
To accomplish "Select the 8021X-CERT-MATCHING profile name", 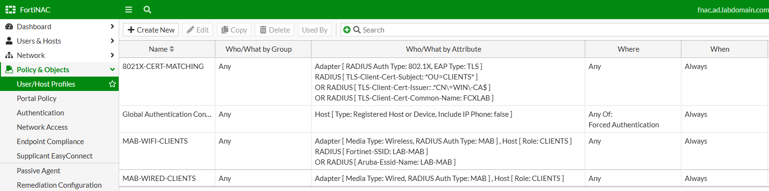I will 163,67.
